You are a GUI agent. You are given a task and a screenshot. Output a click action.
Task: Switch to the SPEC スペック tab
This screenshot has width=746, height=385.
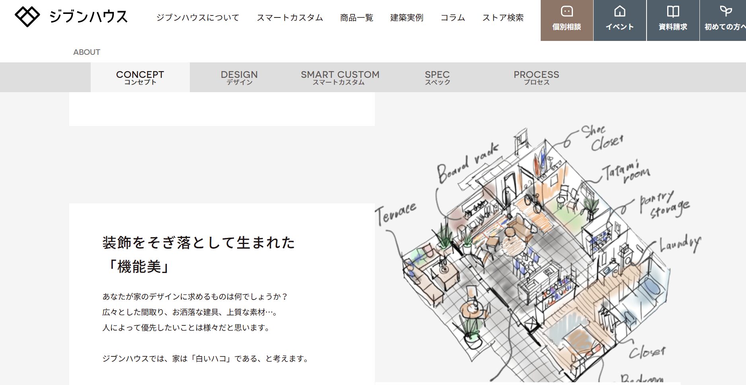(437, 77)
